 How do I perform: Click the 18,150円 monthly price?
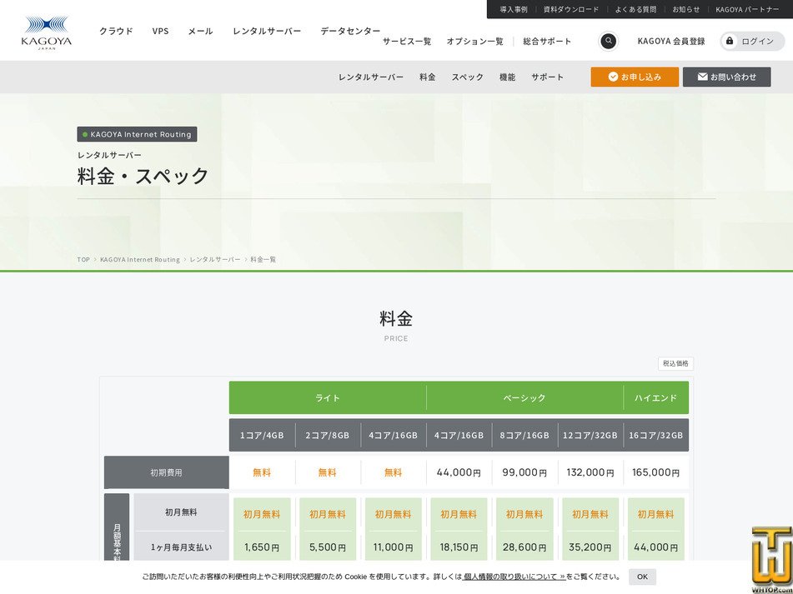pos(459,547)
